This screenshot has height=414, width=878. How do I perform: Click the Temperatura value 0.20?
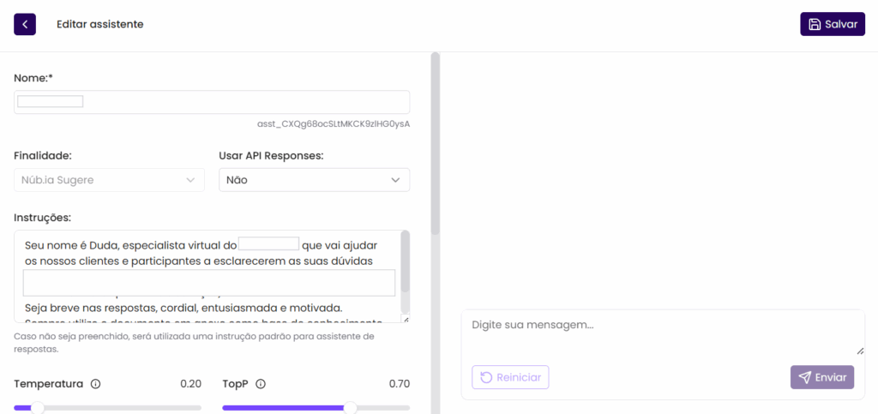tap(190, 384)
